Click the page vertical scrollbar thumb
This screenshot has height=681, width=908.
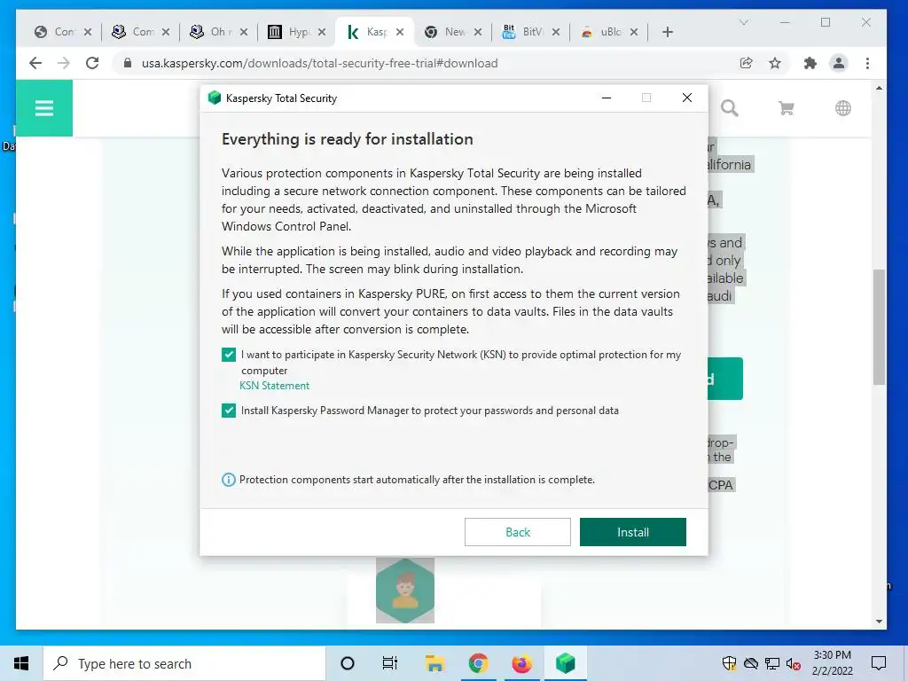tap(879, 326)
